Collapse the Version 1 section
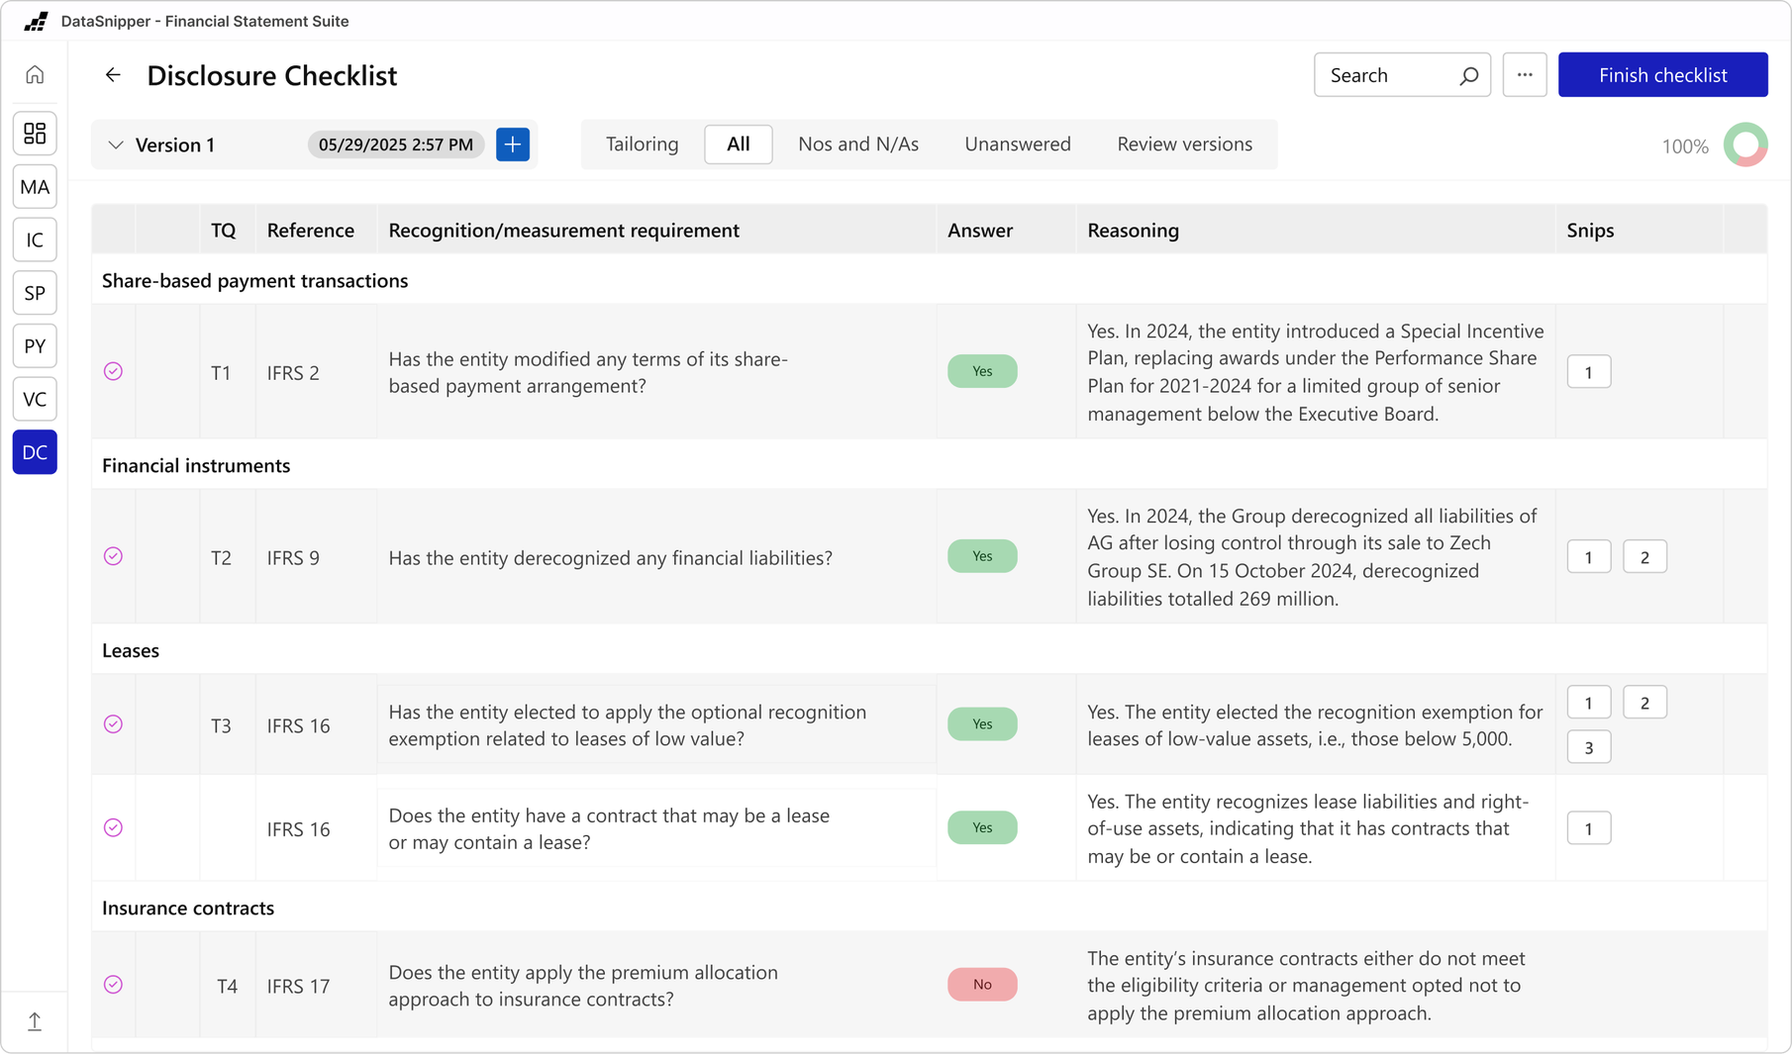Image resolution: width=1792 pixels, height=1054 pixels. (x=115, y=144)
